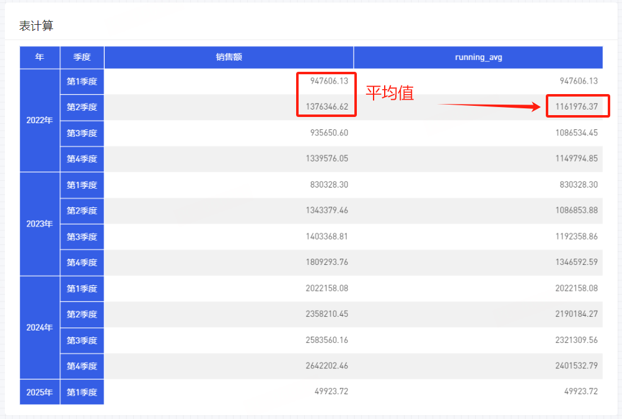The height and width of the screenshot is (419, 622).
Task: Select the running_avg column header
Action: [x=478, y=57]
